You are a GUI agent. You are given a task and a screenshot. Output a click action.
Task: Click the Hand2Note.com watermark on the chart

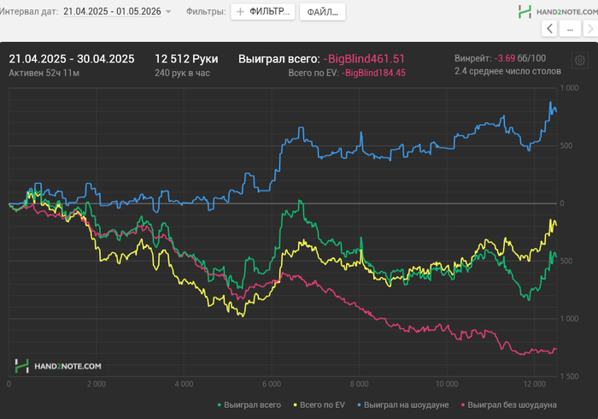(x=58, y=366)
